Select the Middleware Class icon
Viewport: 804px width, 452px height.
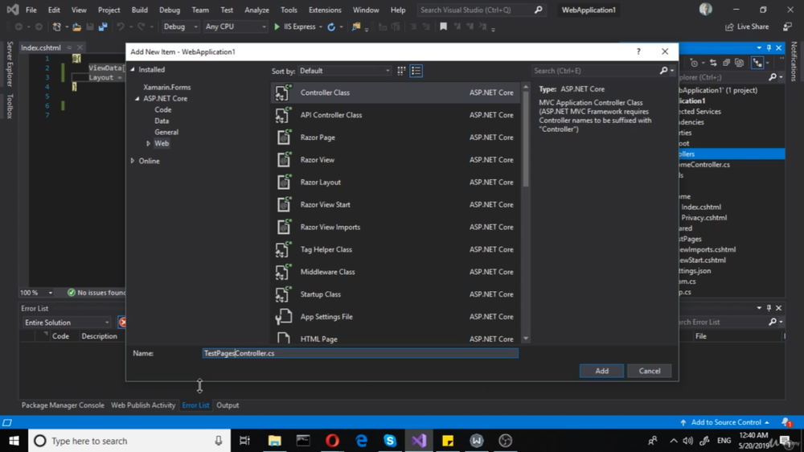(x=284, y=272)
